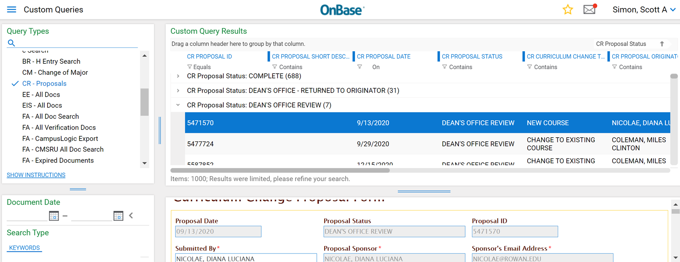Click the Query Types list scroll-up arrow
The image size is (680, 262).
(x=145, y=56)
